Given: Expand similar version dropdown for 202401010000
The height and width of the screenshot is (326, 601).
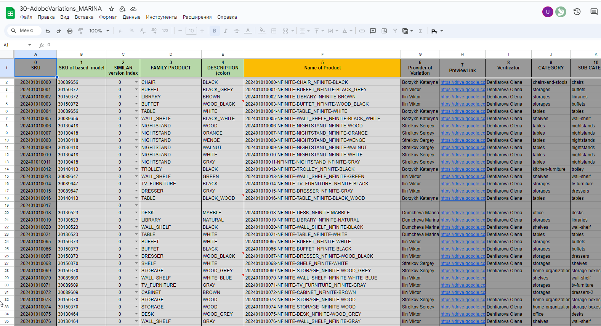Looking at the screenshot, I should coord(136,82).
